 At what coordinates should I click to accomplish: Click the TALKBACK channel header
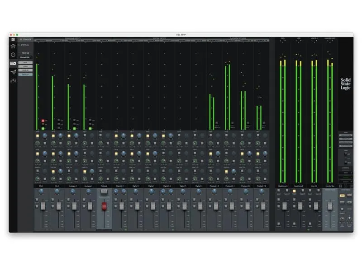(104, 41)
